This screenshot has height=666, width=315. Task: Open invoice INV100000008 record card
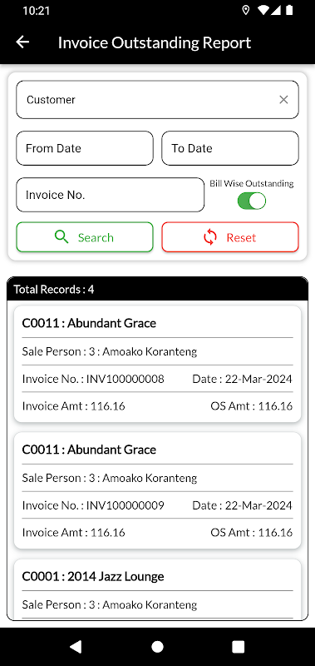(x=157, y=364)
